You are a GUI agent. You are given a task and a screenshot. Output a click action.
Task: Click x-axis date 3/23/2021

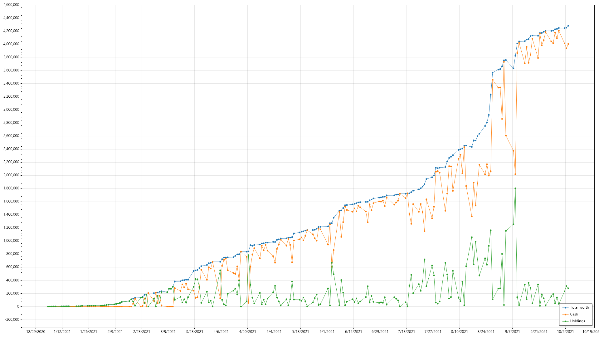click(x=195, y=332)
